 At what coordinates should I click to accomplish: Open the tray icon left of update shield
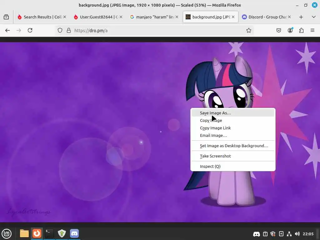pos(265,234)
